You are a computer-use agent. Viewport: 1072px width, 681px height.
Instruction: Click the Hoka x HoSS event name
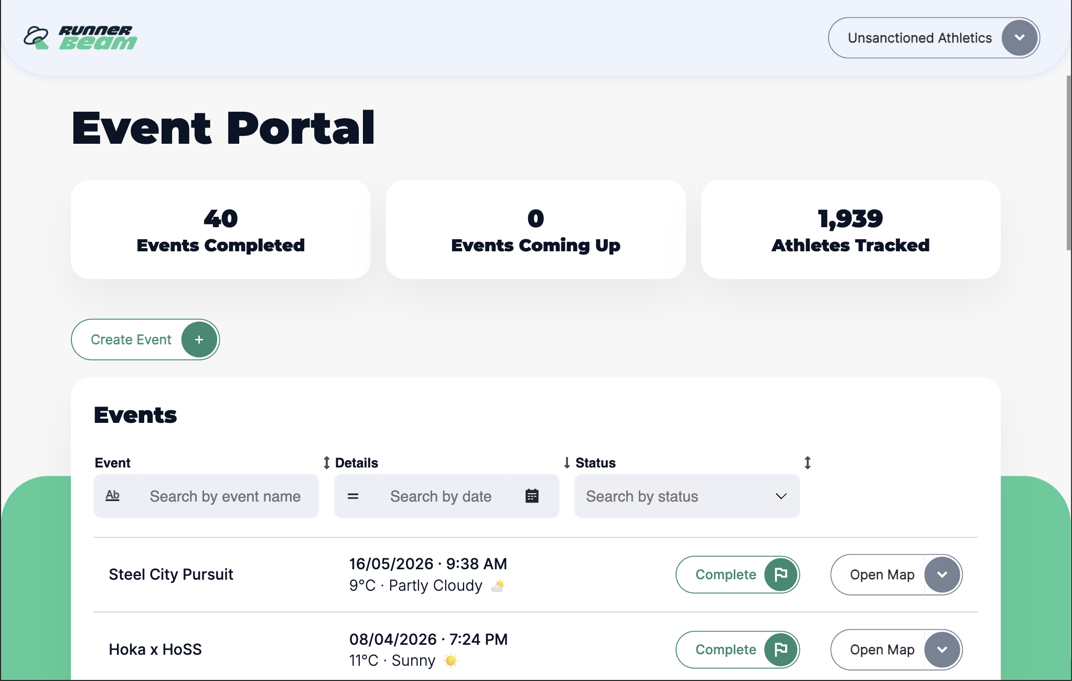(155, 650)
